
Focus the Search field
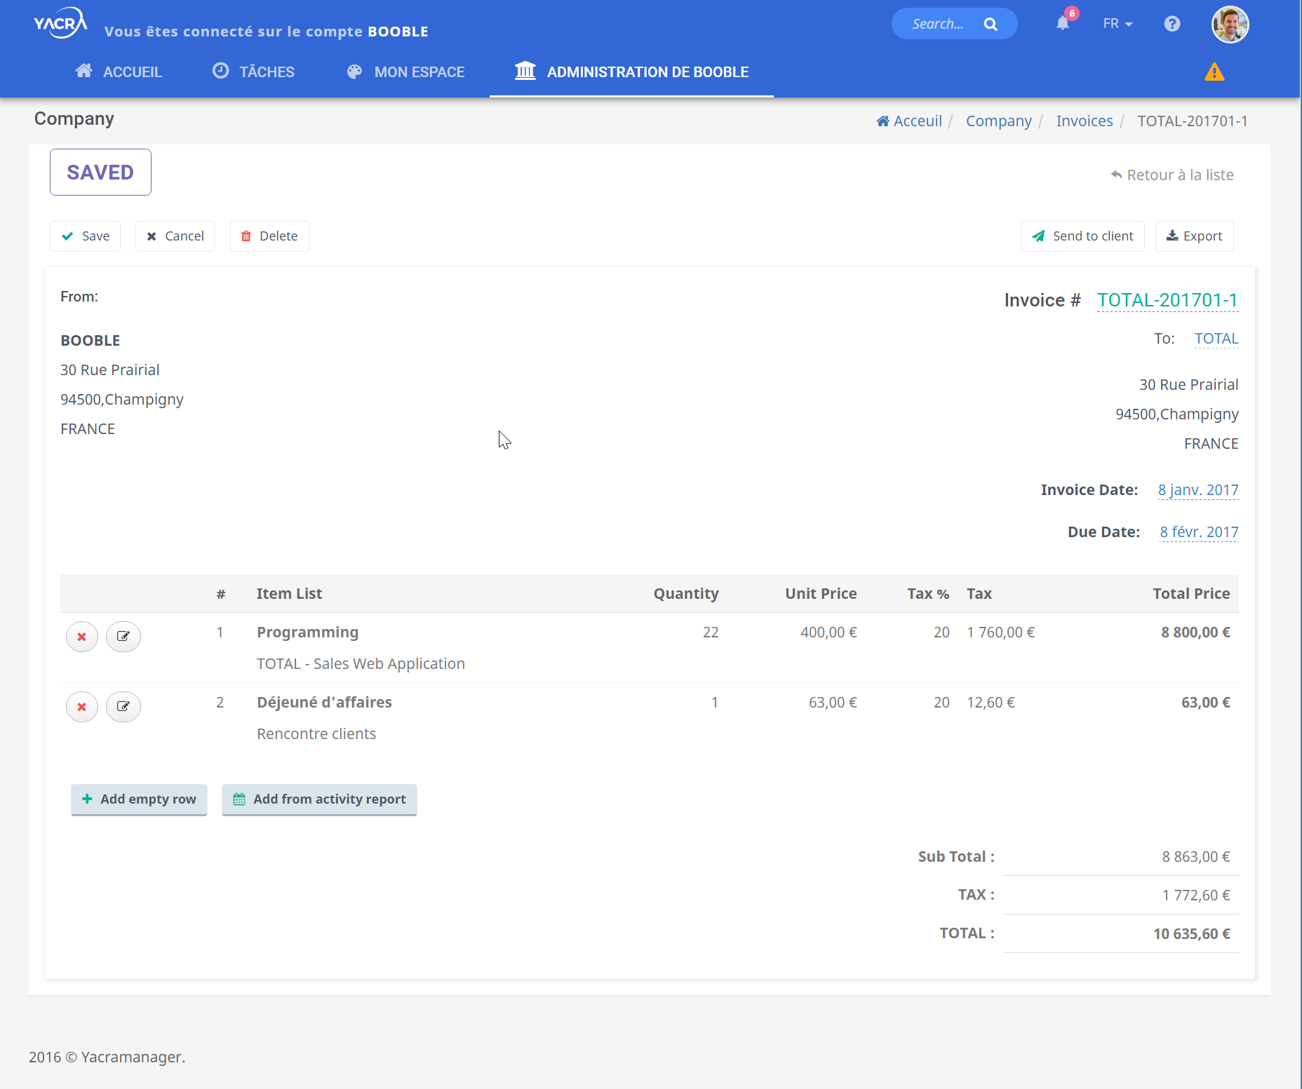[940, 25]
